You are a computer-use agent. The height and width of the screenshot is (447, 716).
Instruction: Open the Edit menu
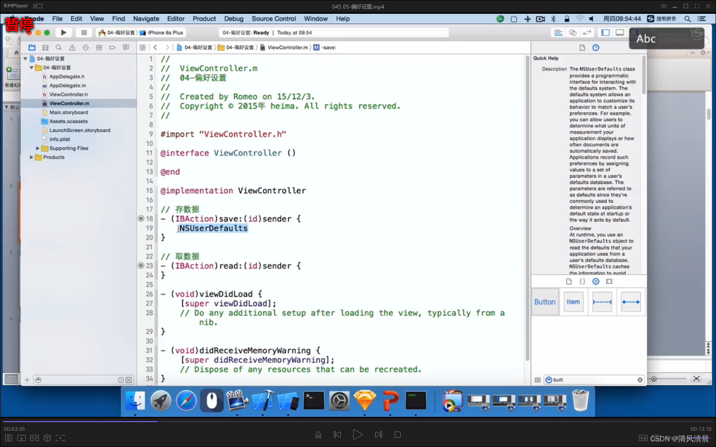pyautogui.click(x=76, y=18)
